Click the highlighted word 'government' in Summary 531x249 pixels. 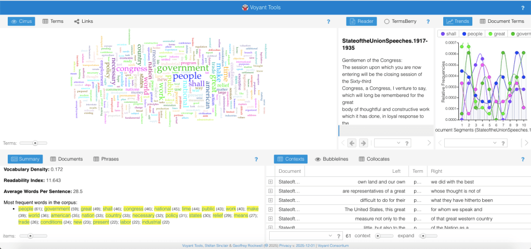[57, 209]
